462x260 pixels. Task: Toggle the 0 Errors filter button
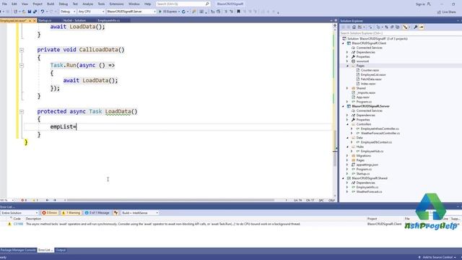[50, 212]
